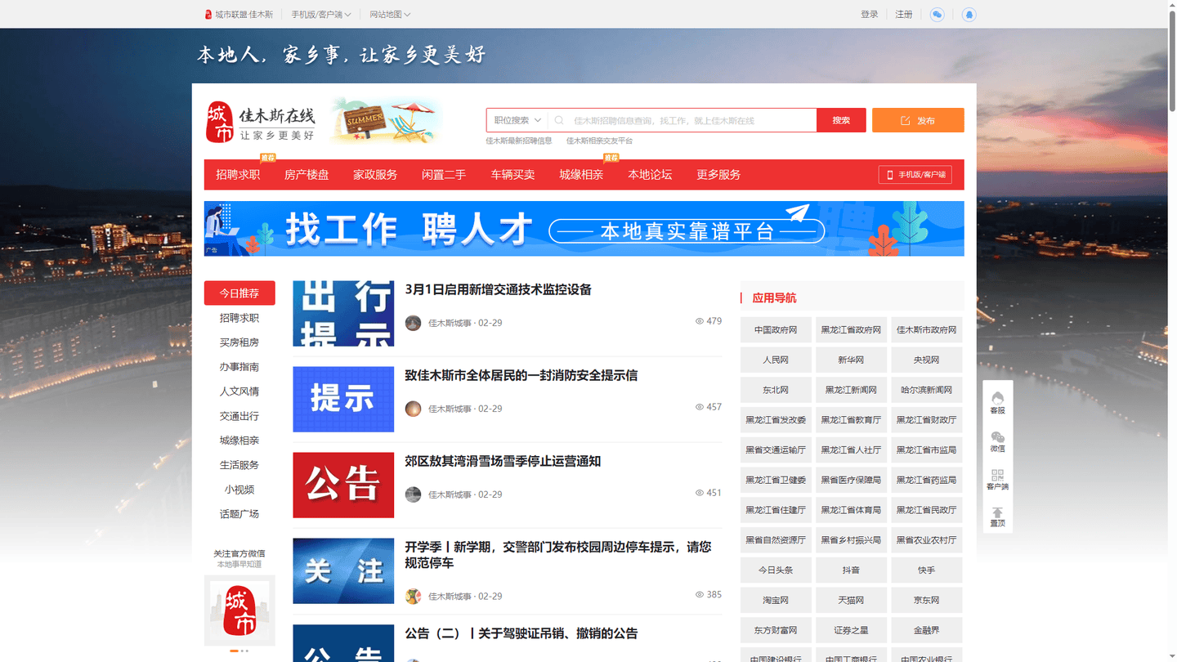Open headline 3月1日启用新增交通技术监控设备
This screenshot has height=662, width=1177.
click(x=499, y=289)
